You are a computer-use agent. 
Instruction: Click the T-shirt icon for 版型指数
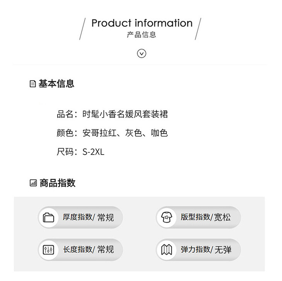click(167, 217)
